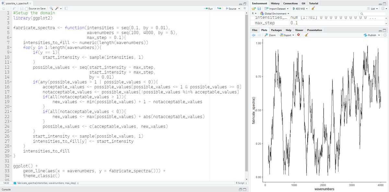Screen dimensions: 389x192
Task: Zoom the plot in new window
Action: (x=270, y=35)
